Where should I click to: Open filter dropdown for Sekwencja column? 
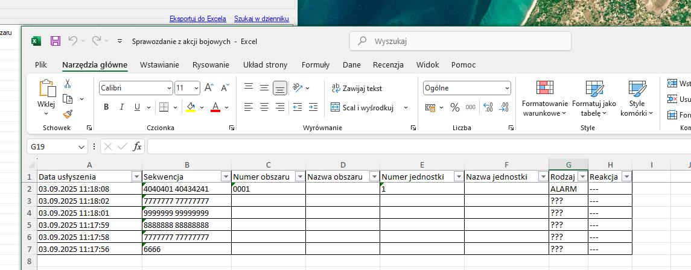tap(225, 177)
